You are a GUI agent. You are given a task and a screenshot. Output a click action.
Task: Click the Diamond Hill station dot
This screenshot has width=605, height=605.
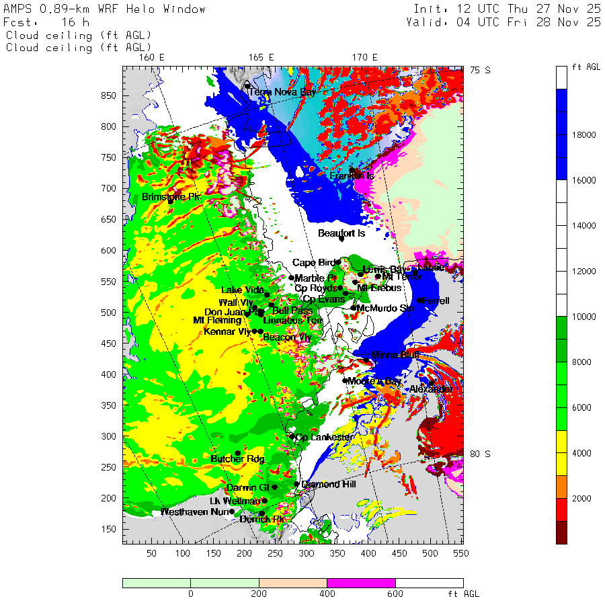pyautogui.click(x=296, y=484)
